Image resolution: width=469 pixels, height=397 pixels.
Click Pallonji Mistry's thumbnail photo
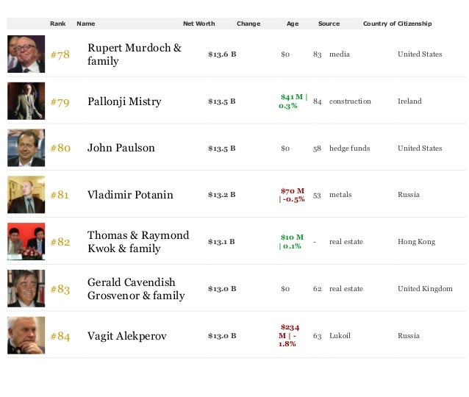pyautogui.click(x=26, y=101)
